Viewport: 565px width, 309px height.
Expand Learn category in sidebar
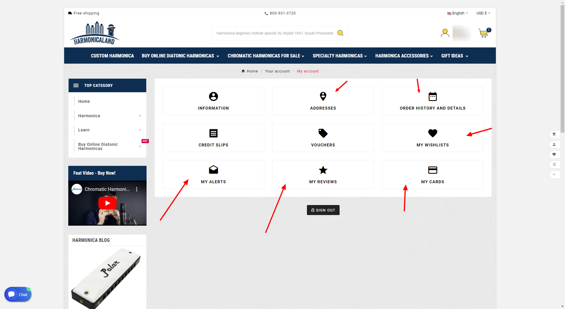[140, 130]
